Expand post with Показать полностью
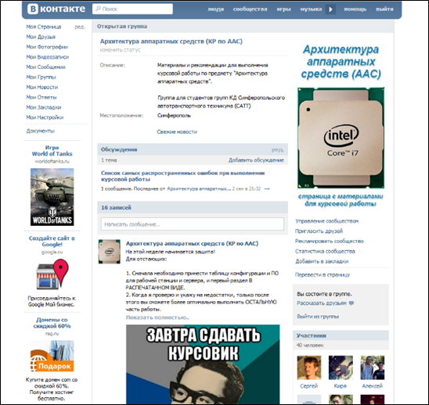429x405 pixels. 157,317
